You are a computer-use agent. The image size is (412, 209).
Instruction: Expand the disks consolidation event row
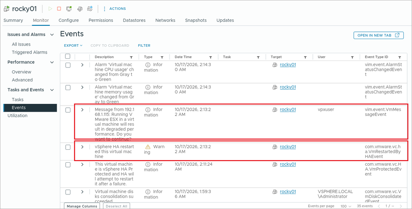82,192
